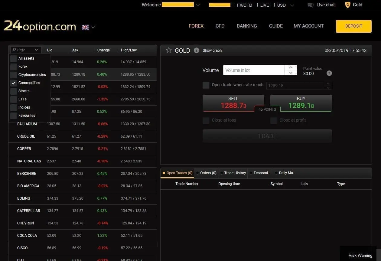Favorite GOLD using the star icon
The image size is (381, 261).
[x=168, y=50]
